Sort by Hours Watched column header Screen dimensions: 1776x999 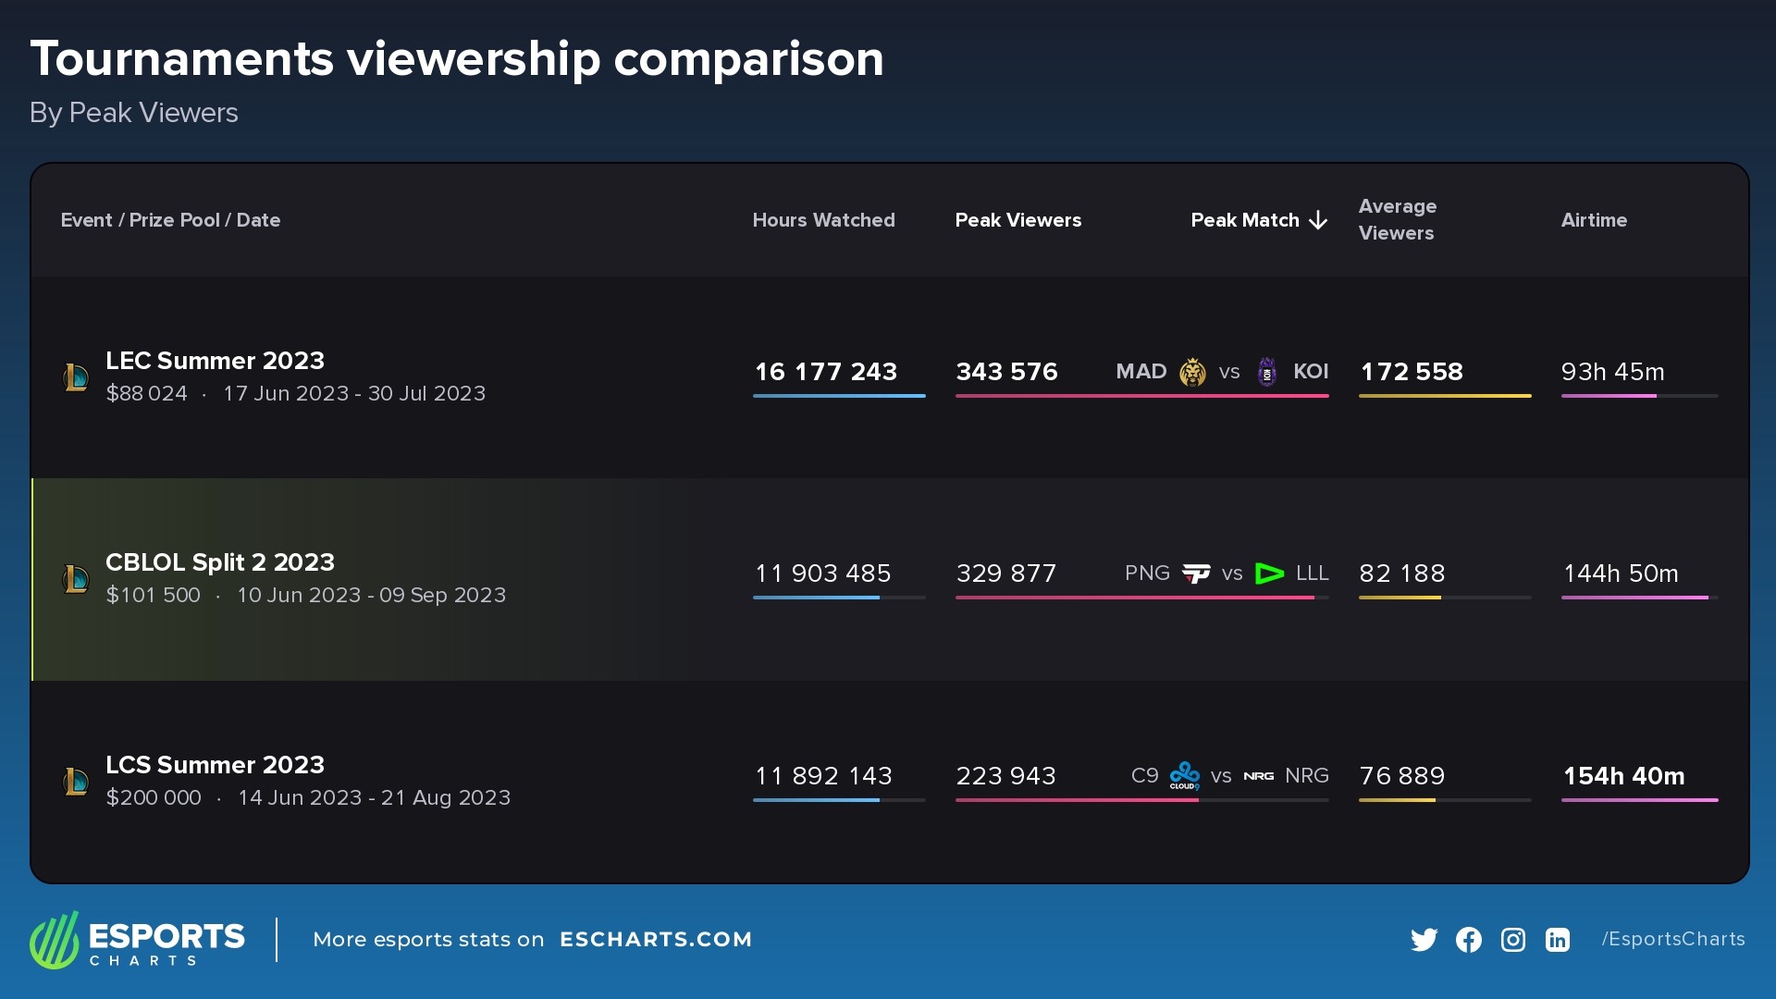(x=823, y=220)
